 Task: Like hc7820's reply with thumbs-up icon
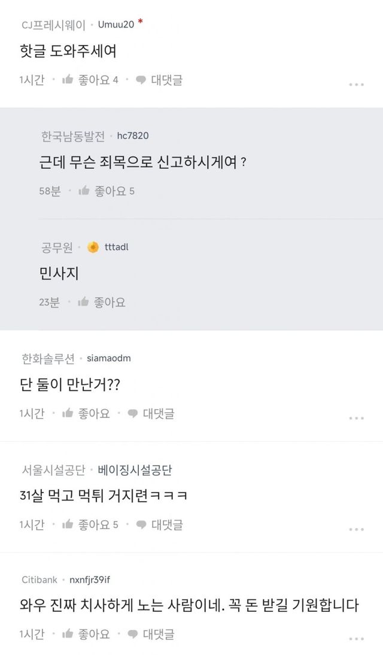(84, 191)
